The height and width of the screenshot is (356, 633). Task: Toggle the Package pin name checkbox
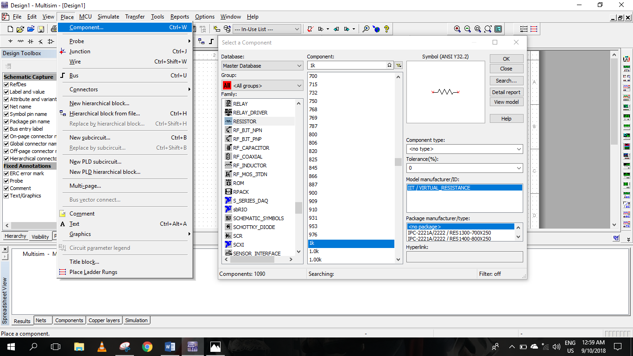[6, 121]
